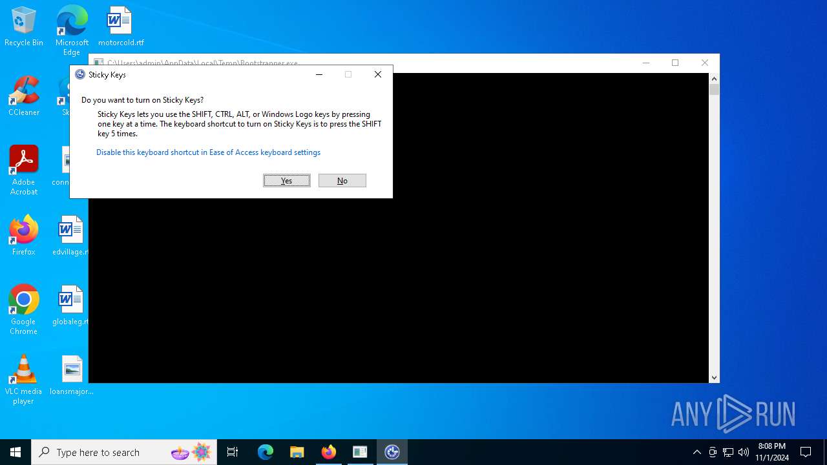Open volume control in tray
The width and height of the screenshot is (827, 465).
[x=744, y=452]
